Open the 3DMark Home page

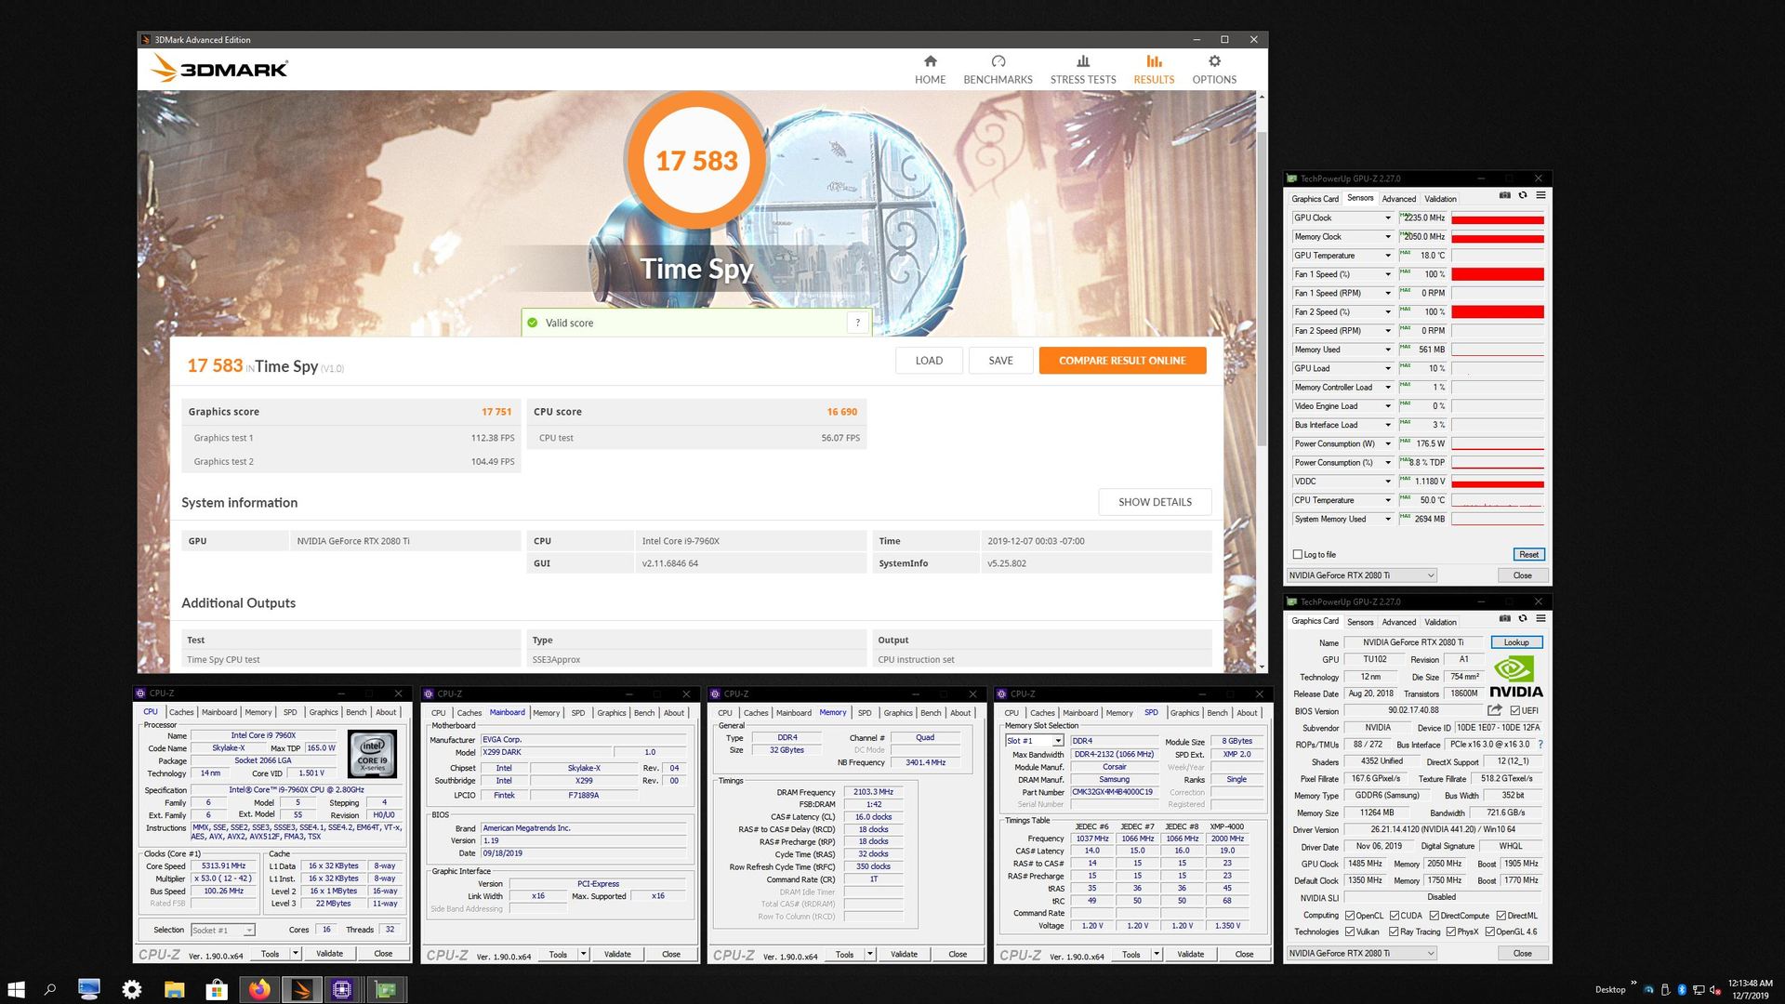coord(930,70)
